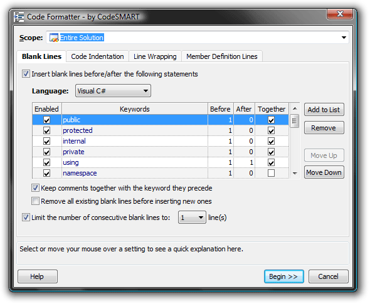Click the Entire Solution scope icon
Image resolution: width=370 pixels, height=304 pixels.
[x=54, y=38]
